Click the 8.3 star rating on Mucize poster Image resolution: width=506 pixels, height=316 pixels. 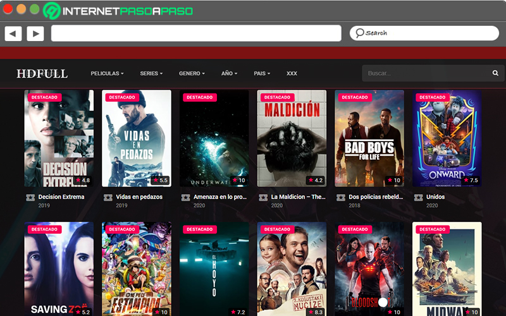316,312
